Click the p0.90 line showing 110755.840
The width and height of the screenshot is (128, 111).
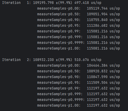click(x=79, y=20)
